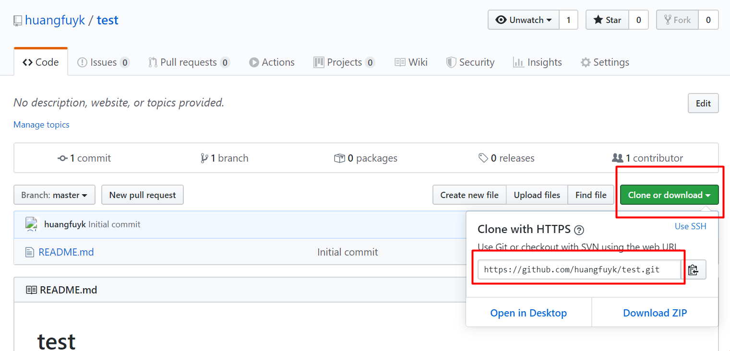Click the Find file button
The image size is (730, 351).
coord(591,195)
